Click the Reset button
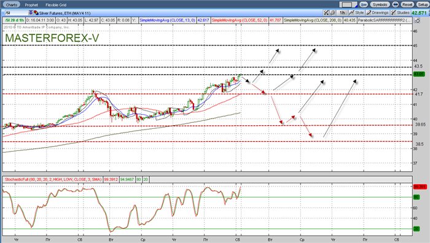The image size is (430, 243). point(407,5)
